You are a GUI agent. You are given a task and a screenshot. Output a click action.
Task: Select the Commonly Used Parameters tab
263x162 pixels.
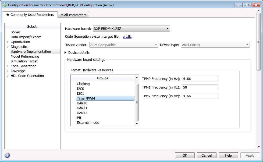[30, 15]
